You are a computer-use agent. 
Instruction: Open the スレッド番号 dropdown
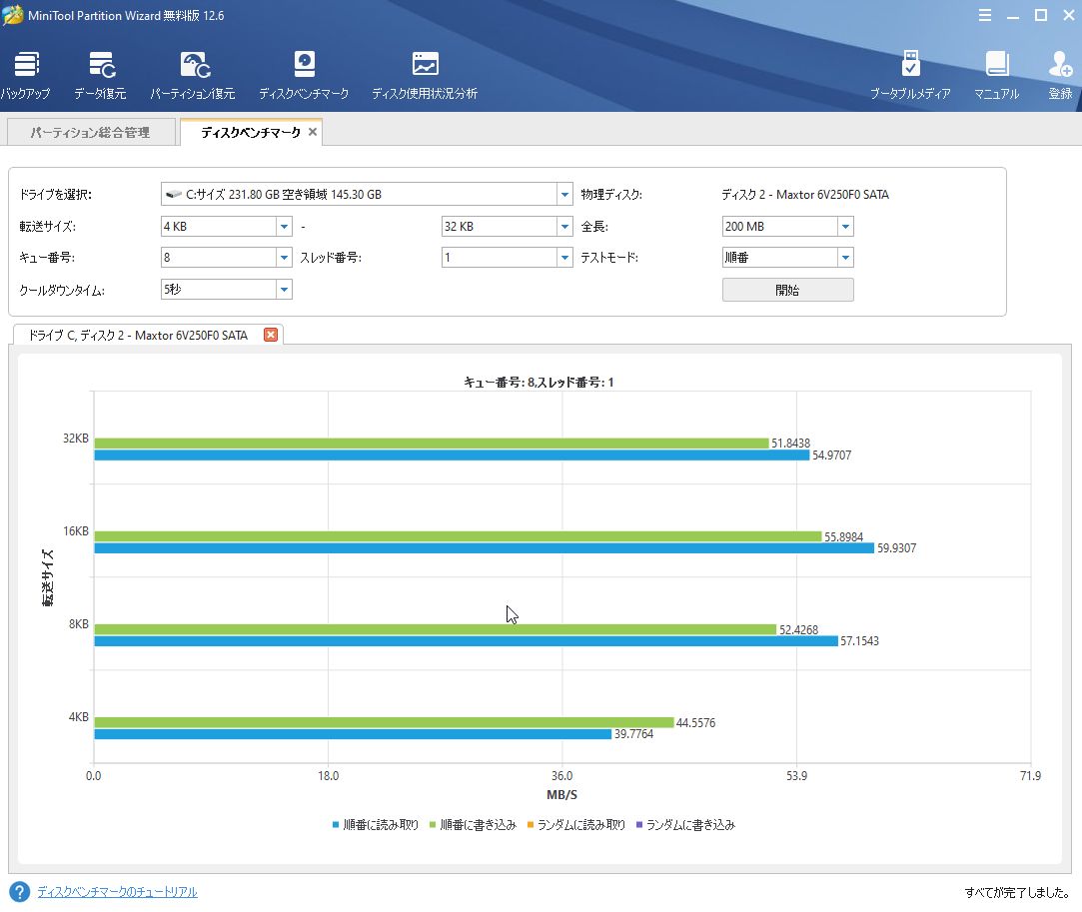(x=564, y=258)
